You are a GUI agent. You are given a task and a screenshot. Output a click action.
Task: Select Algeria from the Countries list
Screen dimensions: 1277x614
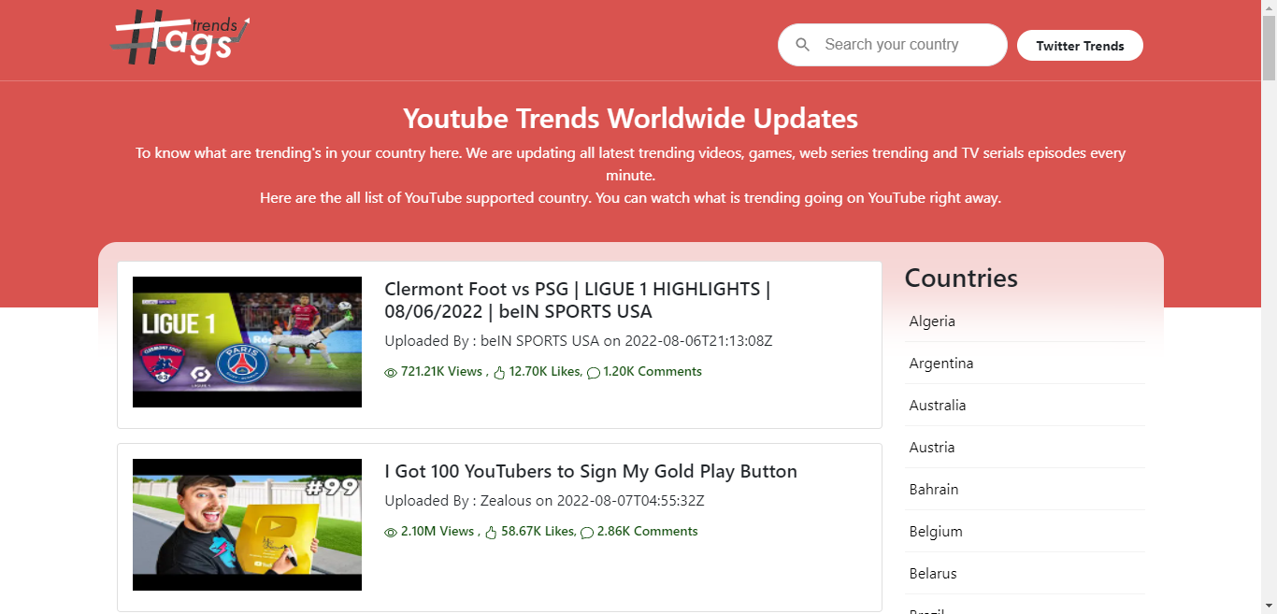pos(932,321)
